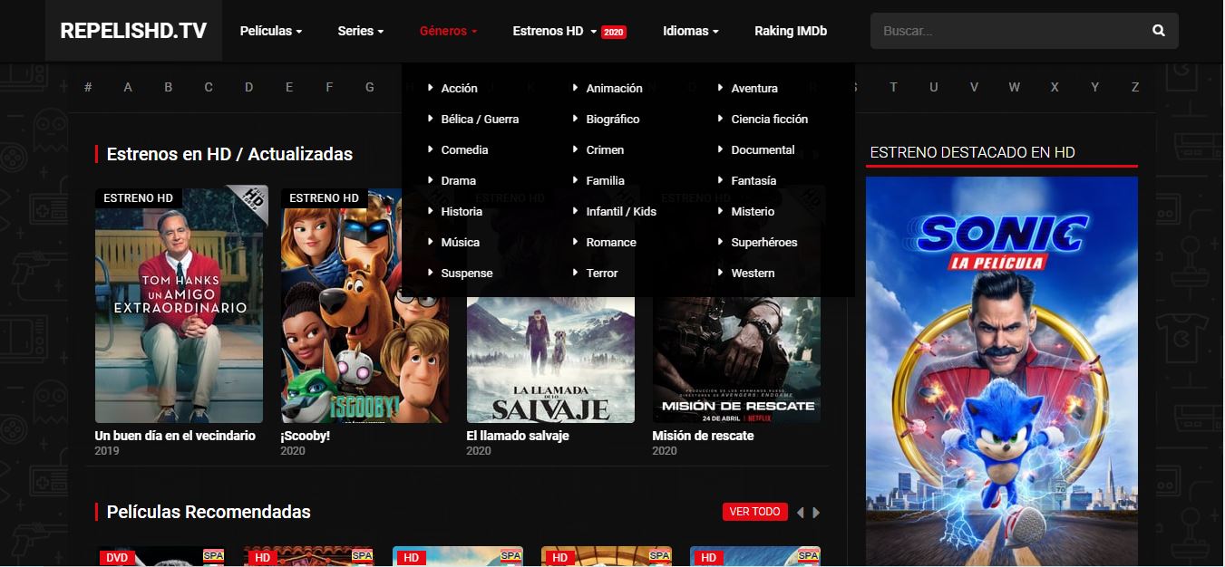Open the Películas dropdown menu
The image size is (1225, 567).
[270, 30]
